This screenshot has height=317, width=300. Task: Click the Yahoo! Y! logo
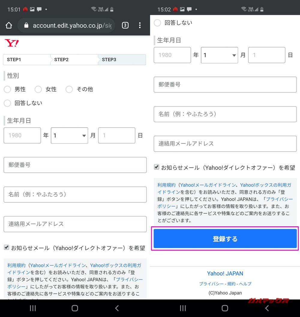[x=11, y=43]
